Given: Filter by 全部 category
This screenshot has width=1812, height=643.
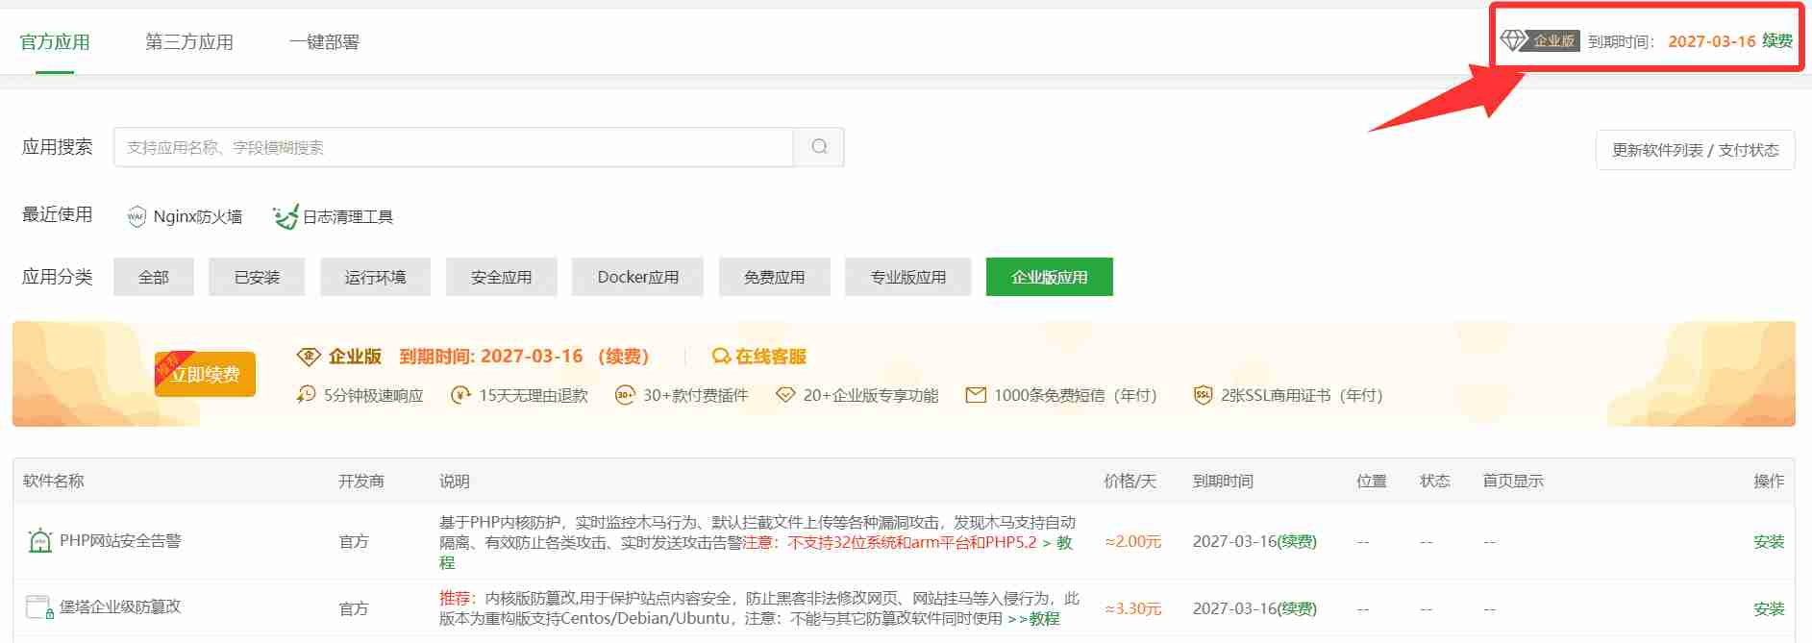Looking at the screenshot, I should (154, 277).
